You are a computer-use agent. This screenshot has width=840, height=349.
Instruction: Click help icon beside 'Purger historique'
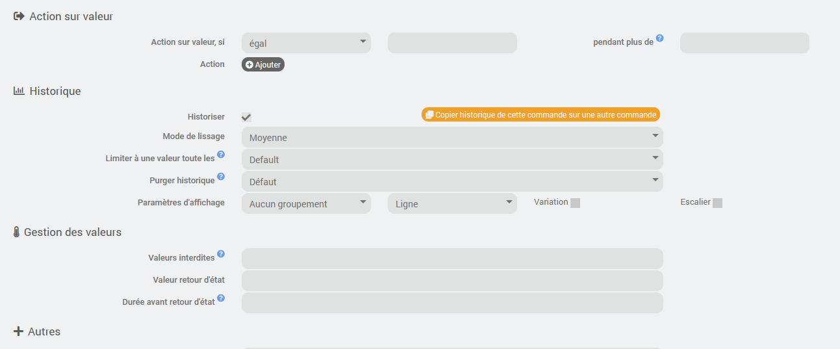(221, 177)
